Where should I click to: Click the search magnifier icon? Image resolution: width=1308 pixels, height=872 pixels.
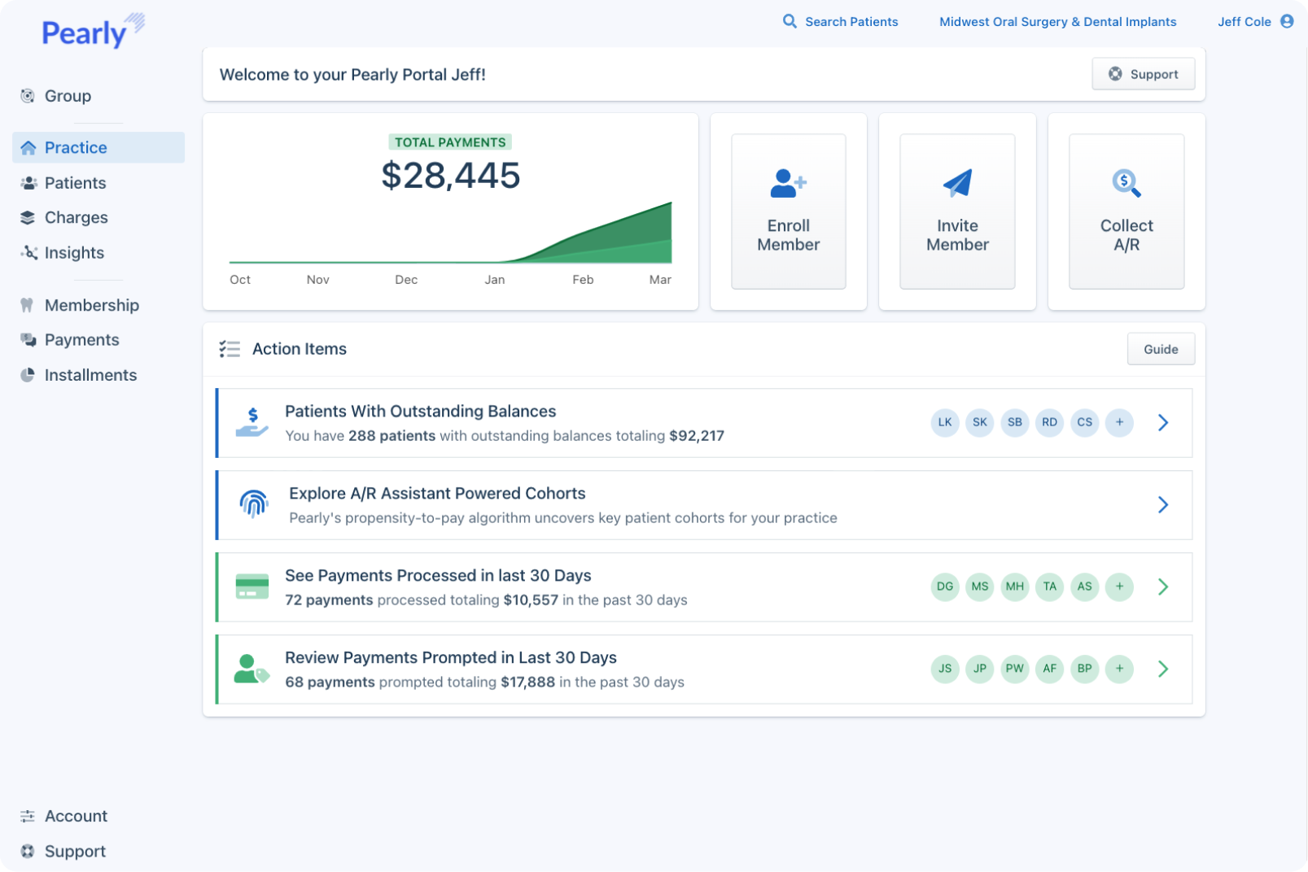tap(790, 21)
